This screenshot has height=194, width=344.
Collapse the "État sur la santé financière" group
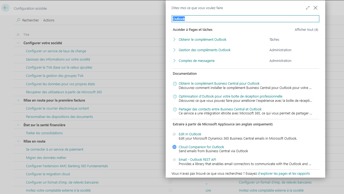(x=18, y=125)
